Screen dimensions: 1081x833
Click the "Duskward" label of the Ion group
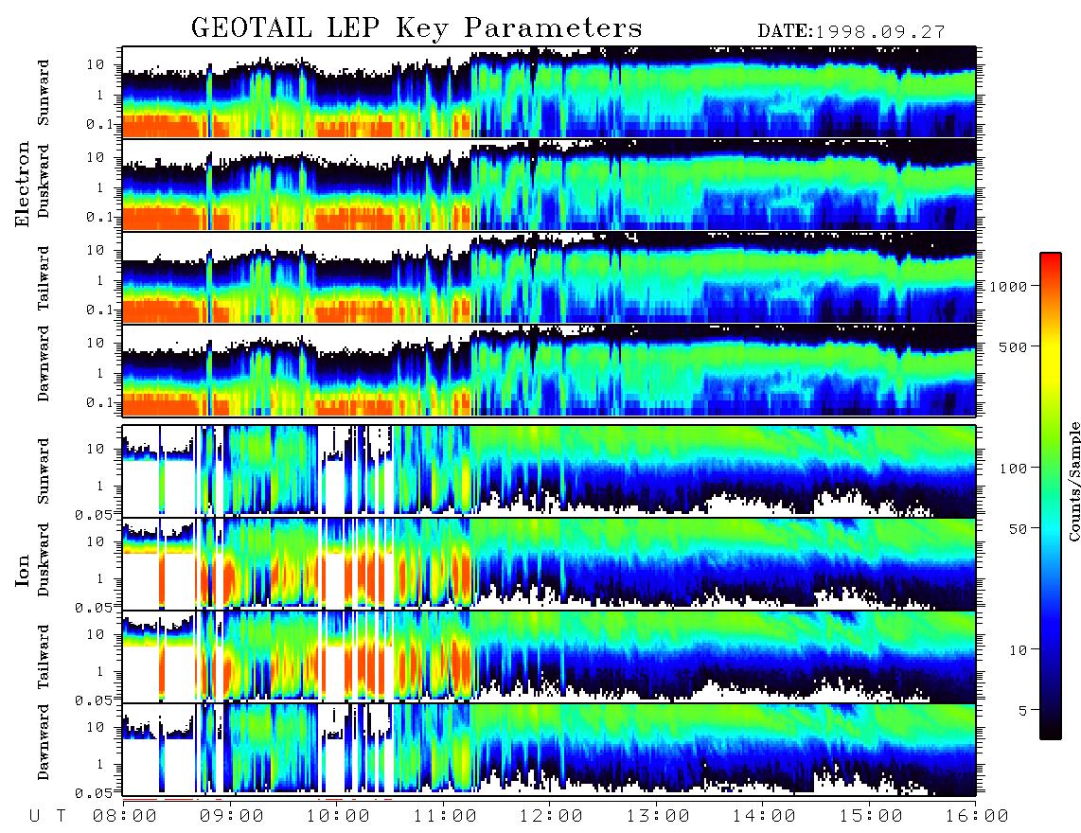tap(44, 559)
